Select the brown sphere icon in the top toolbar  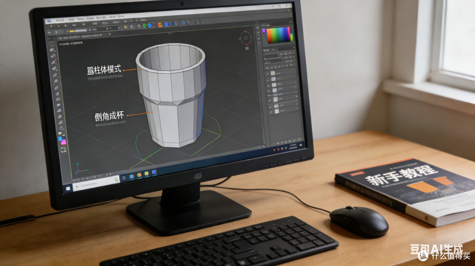(x=139, y=26)
